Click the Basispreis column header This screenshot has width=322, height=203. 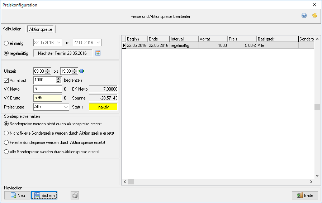pos(278,39)
